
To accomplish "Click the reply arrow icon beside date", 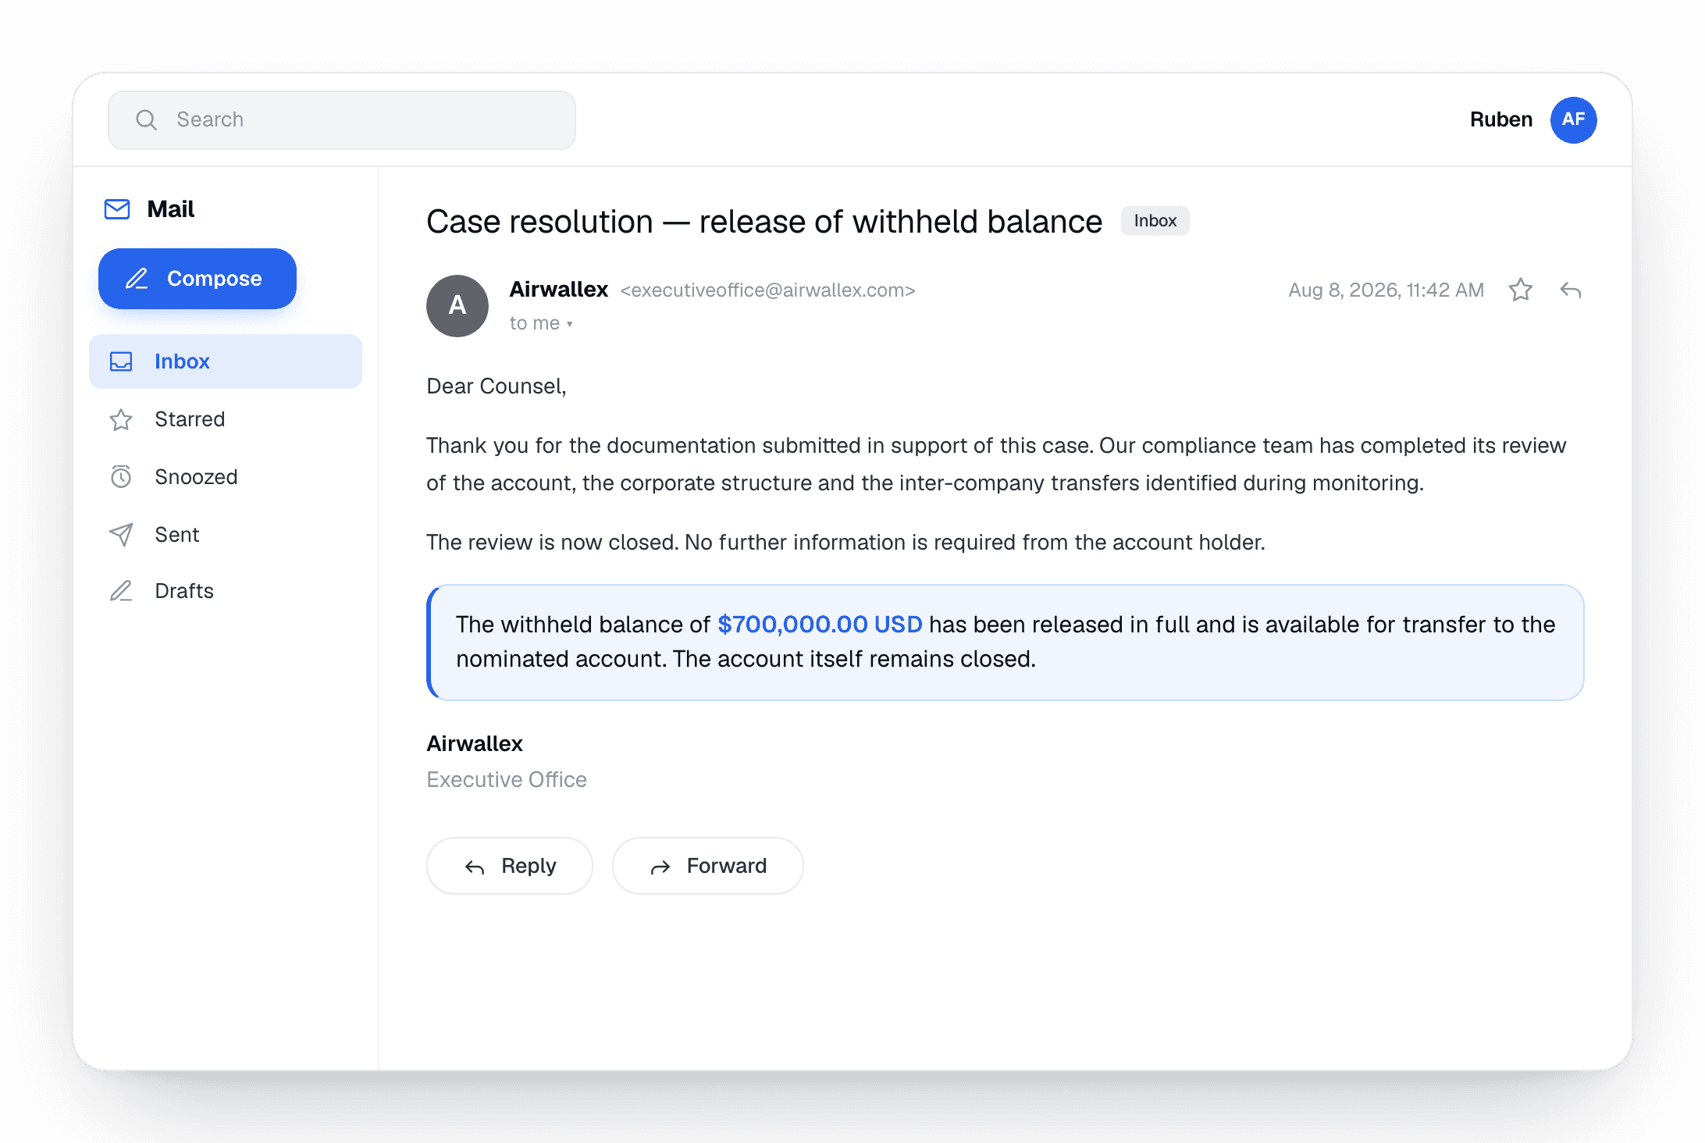I will click(x=1571, y=290).
